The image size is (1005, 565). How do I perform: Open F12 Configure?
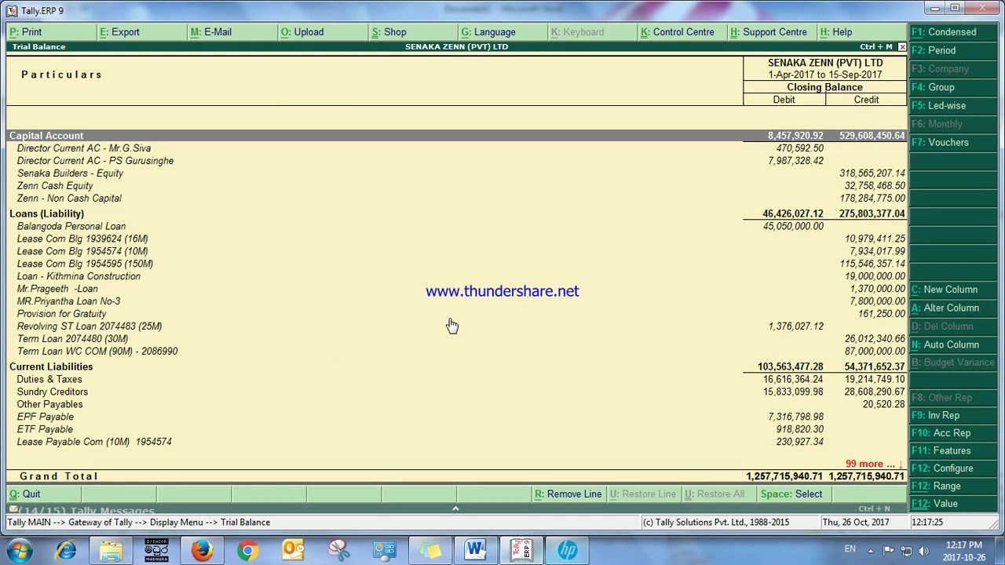[x=954, y=468]
